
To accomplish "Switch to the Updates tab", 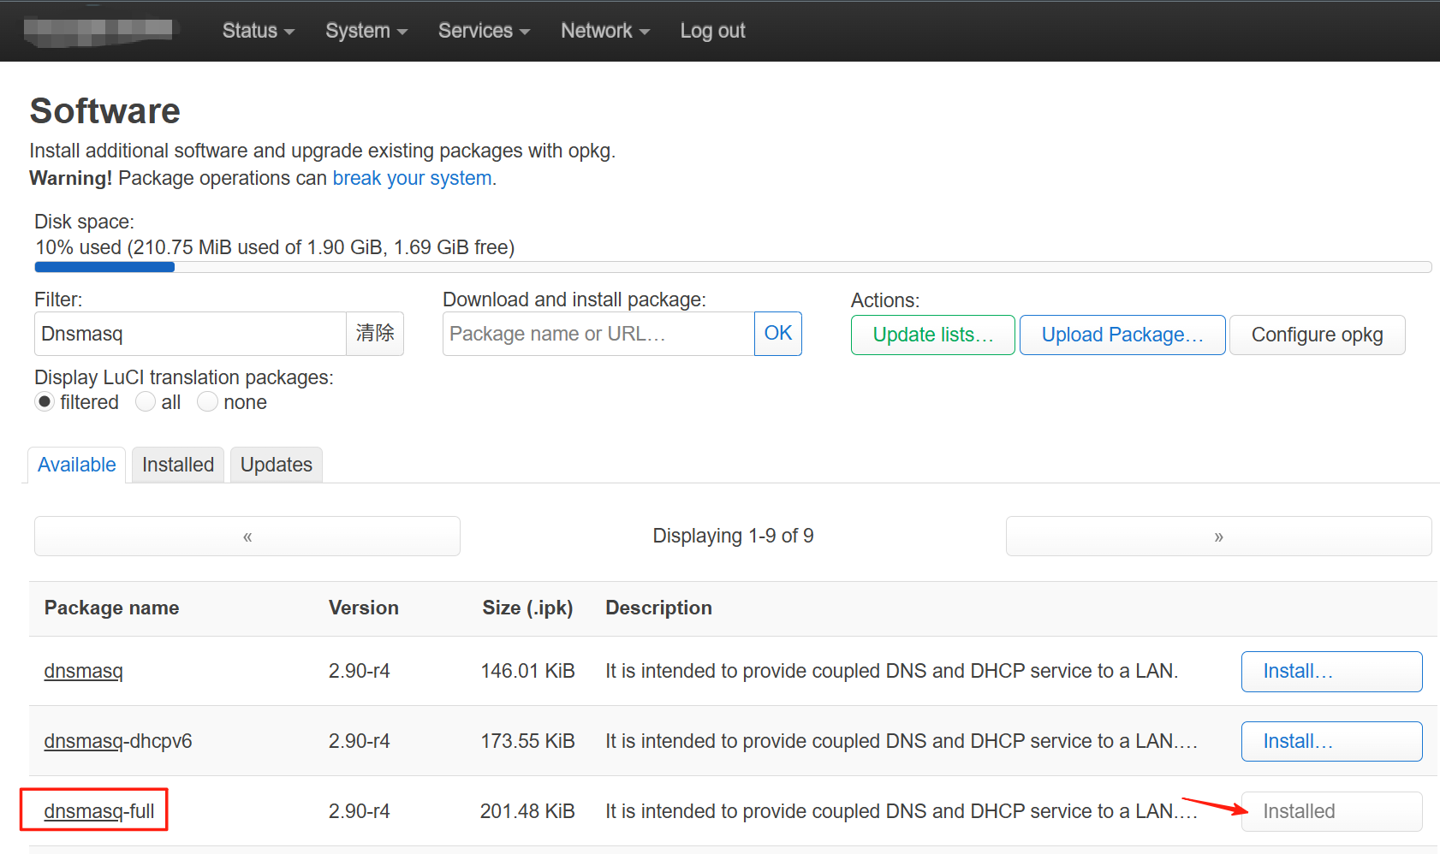I will [276, 465].
